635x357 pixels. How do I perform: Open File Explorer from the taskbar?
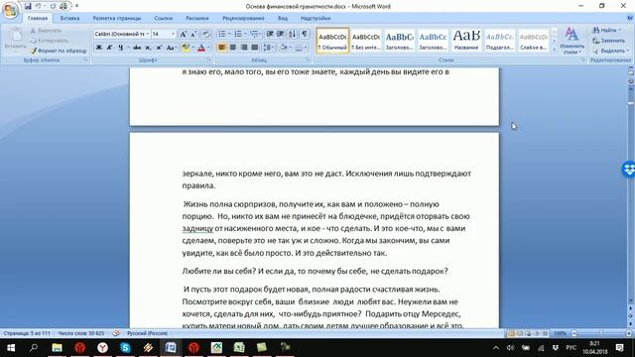tap(58, 347)
